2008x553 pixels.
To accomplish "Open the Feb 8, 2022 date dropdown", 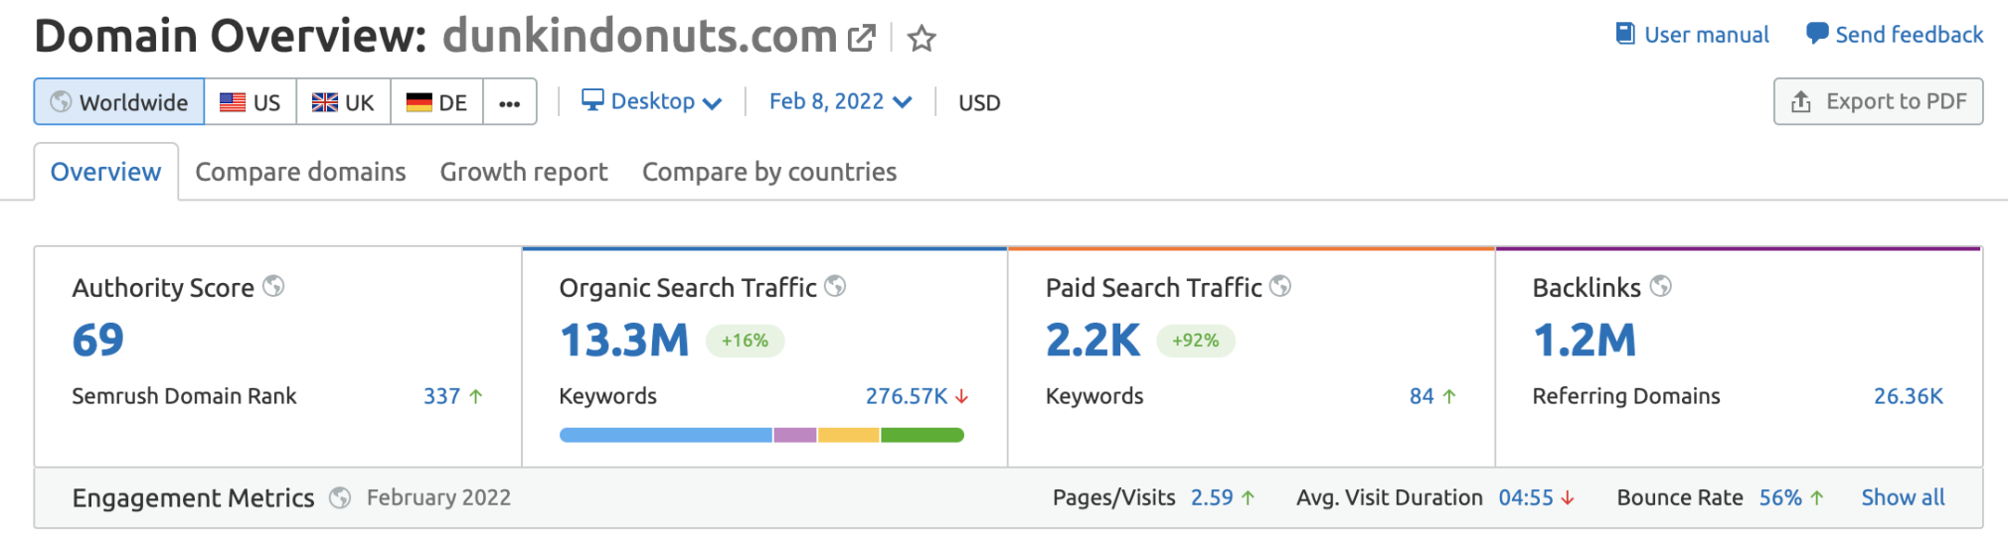I will pyautogui.click(x=840, y=101).
